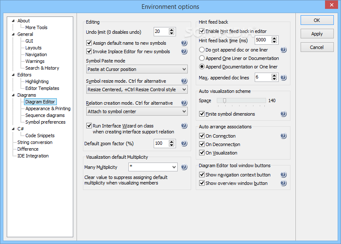Collapse the Editors tree node
The width and height of the screenshot is (341, 244).
coord(13,75)
